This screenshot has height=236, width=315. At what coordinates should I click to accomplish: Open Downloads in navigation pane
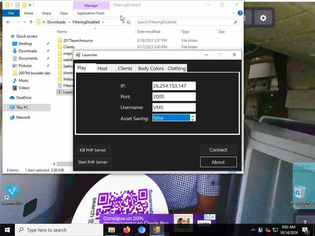[x=28, y=51]
